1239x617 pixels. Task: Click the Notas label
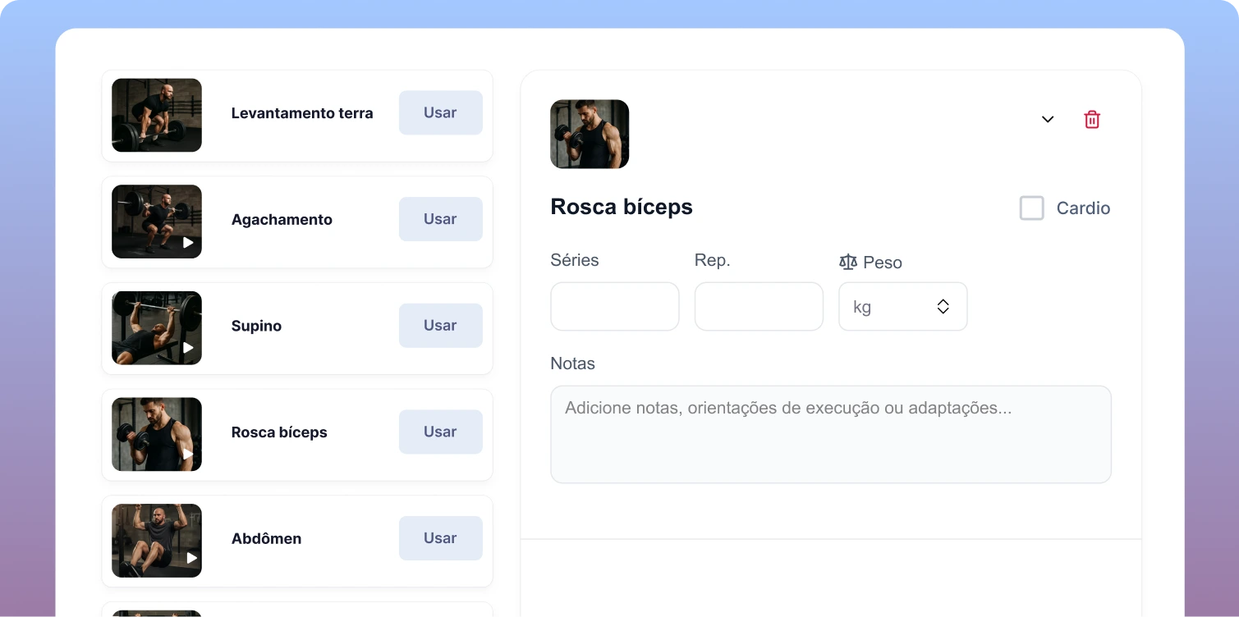(x=572, y=363)
